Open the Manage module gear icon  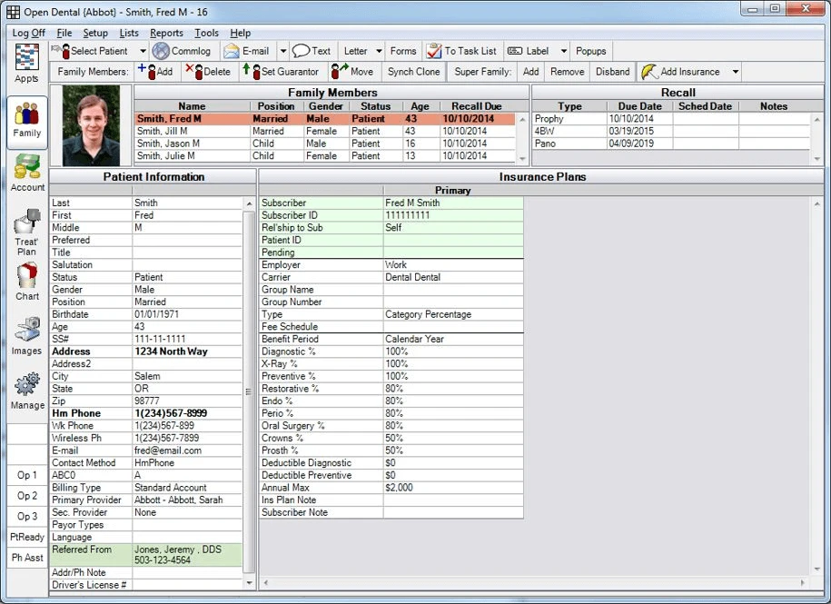[27, 390]
